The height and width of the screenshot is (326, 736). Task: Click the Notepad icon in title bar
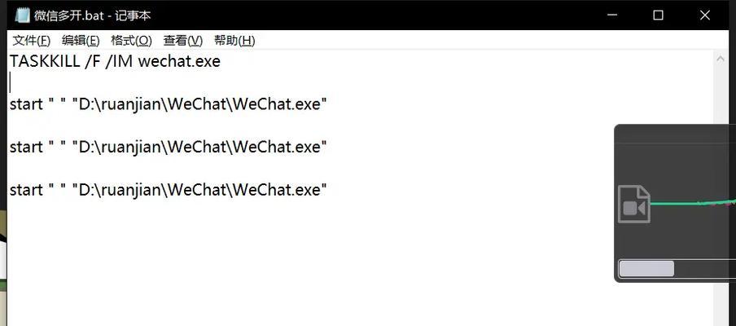click(x=23, y=15)
